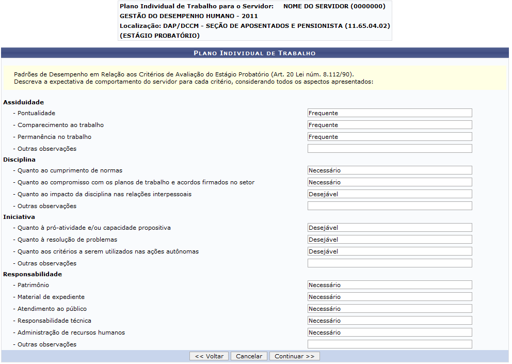Click the '- Atendimento ao público' label
The height and width of the screenshot is (364, 512).
tap(50, 309)
